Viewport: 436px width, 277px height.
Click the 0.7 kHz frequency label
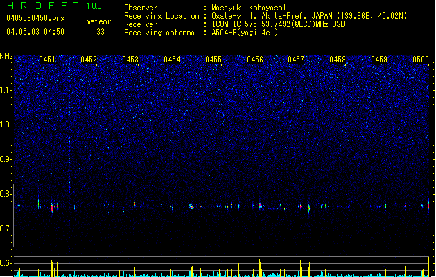point(6,229)
